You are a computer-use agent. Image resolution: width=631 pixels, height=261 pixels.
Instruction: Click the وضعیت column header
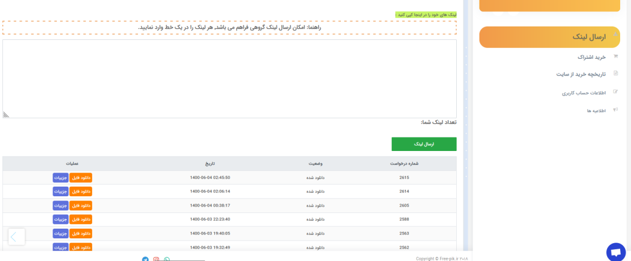click(316, 163)
